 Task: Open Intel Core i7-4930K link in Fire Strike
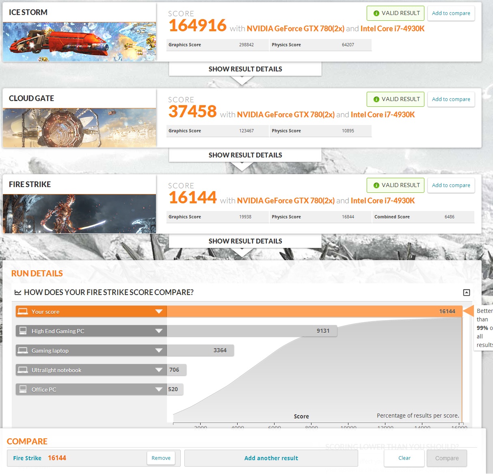point(383,201)
